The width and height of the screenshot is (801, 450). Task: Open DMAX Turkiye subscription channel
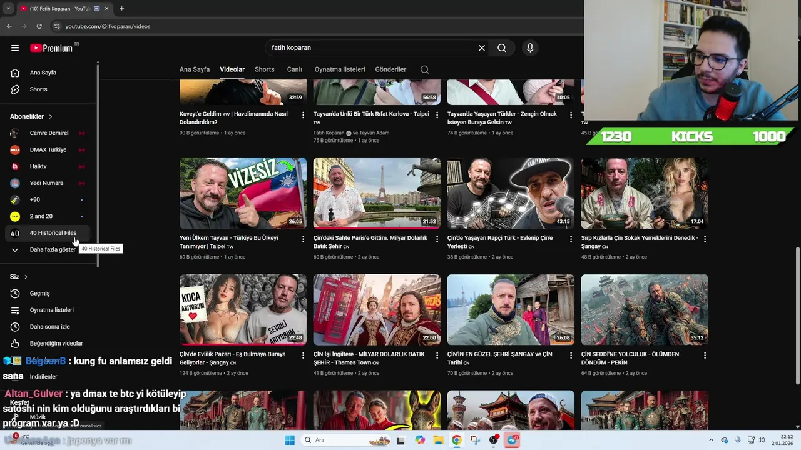click(49, 149)
